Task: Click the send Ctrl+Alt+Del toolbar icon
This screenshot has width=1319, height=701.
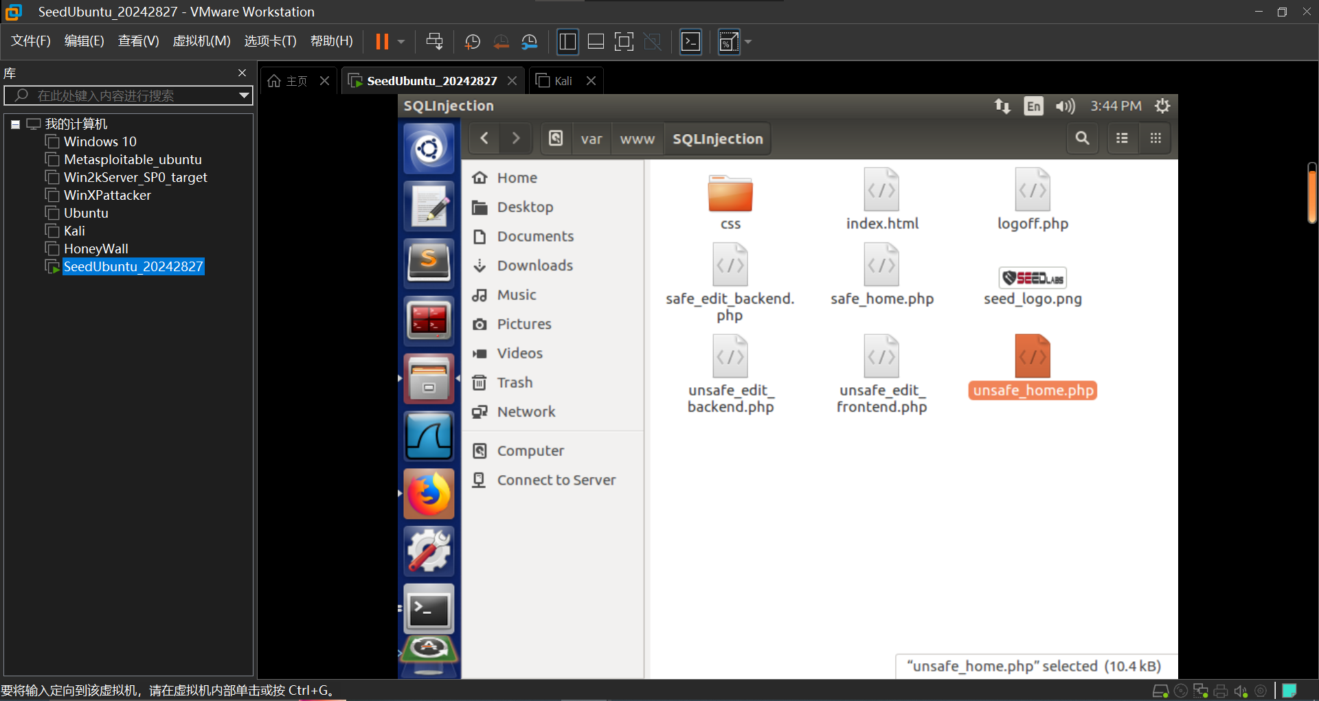Action: pos(434,42)
